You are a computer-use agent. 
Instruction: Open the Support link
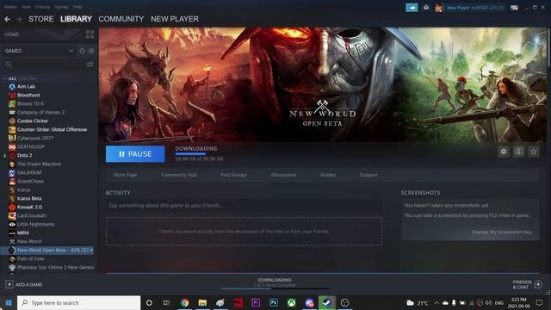pos(368,175)
